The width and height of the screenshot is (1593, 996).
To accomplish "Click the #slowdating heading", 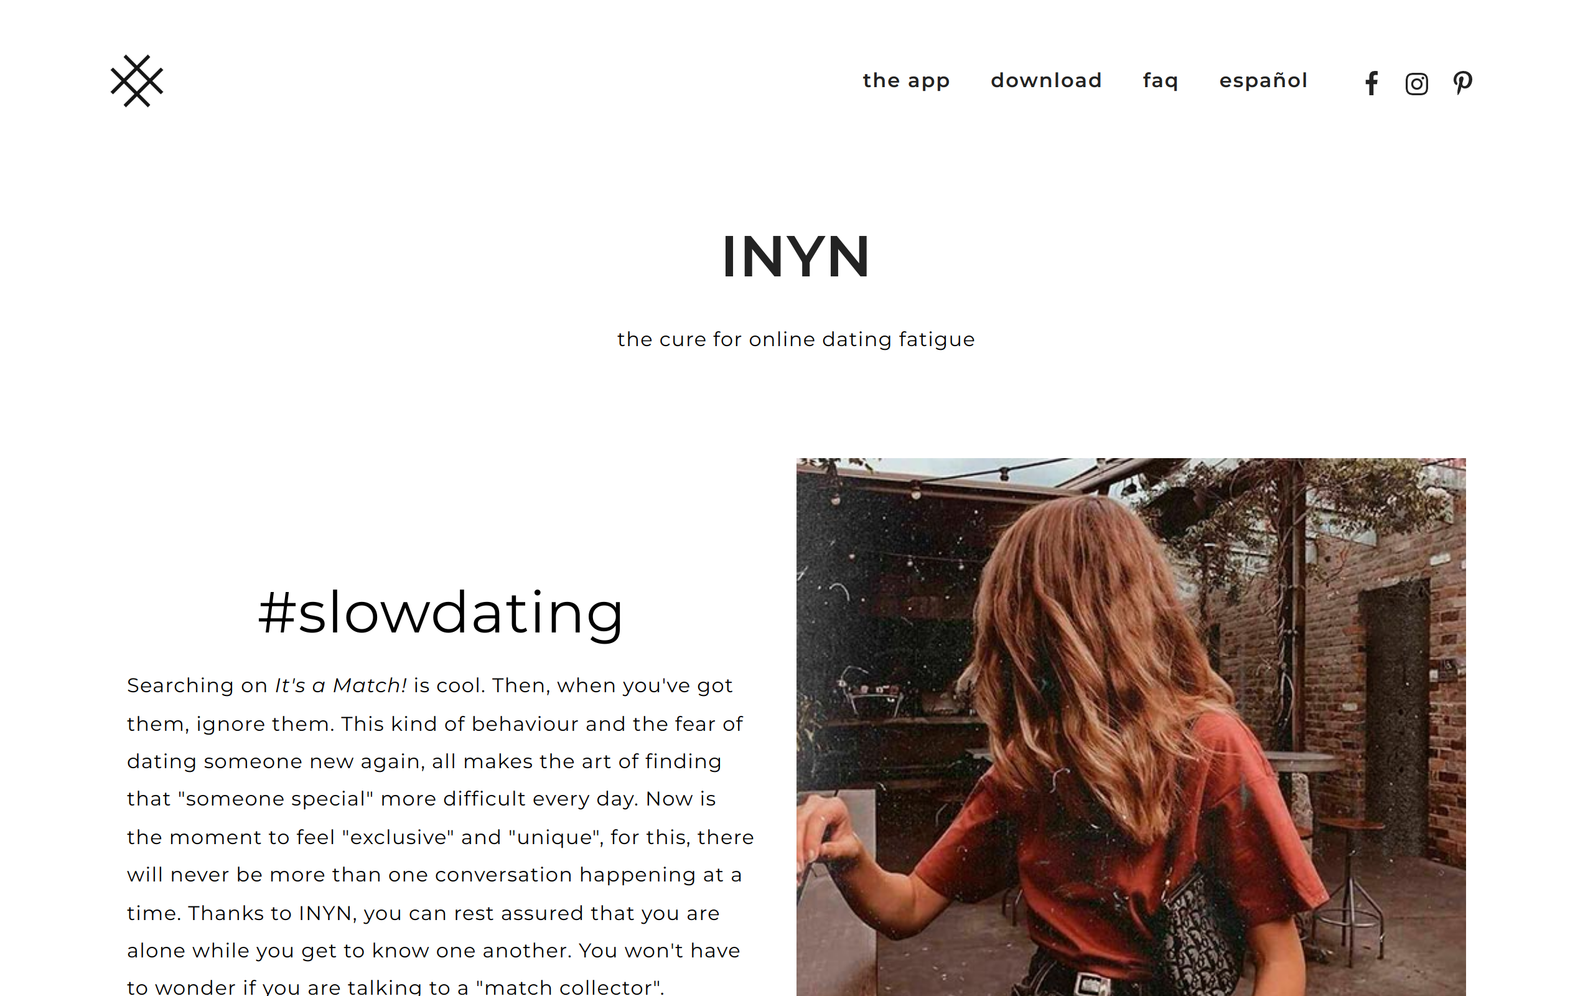I will (441, 613).
